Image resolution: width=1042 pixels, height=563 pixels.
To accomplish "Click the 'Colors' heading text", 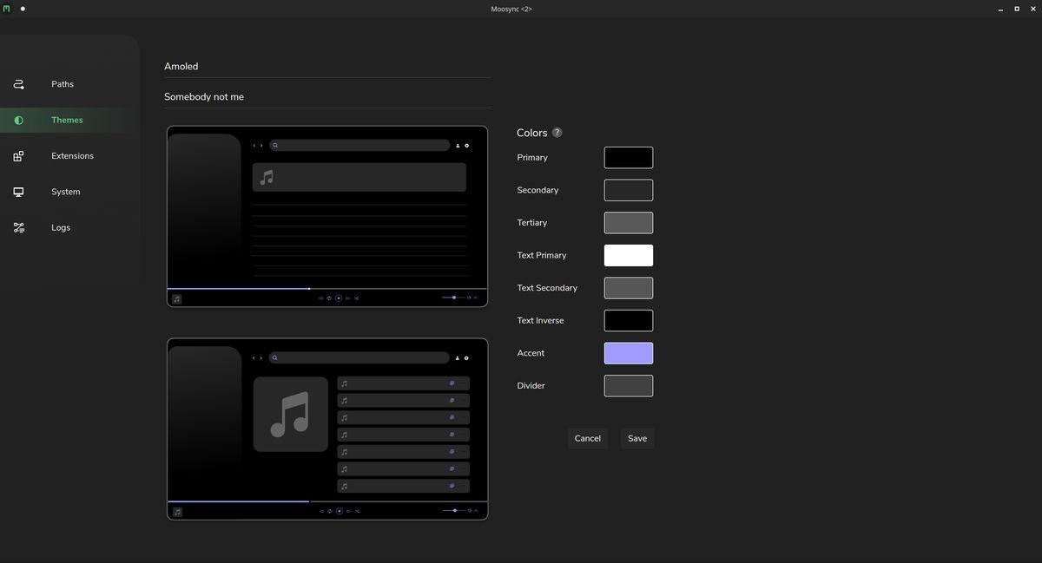I will click(531, 133).
